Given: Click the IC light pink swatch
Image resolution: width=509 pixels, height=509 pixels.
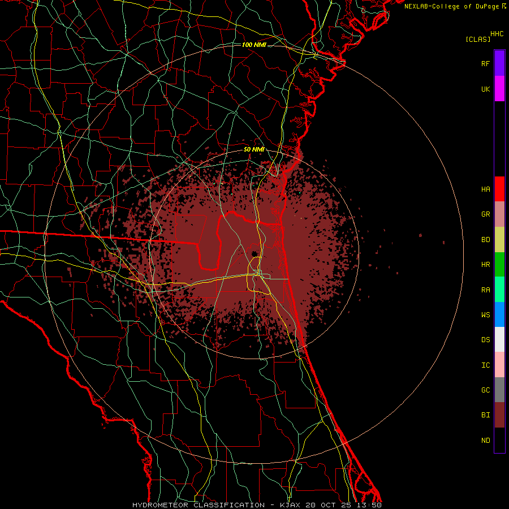Looking at the screenshot, I should pos(499,365).
